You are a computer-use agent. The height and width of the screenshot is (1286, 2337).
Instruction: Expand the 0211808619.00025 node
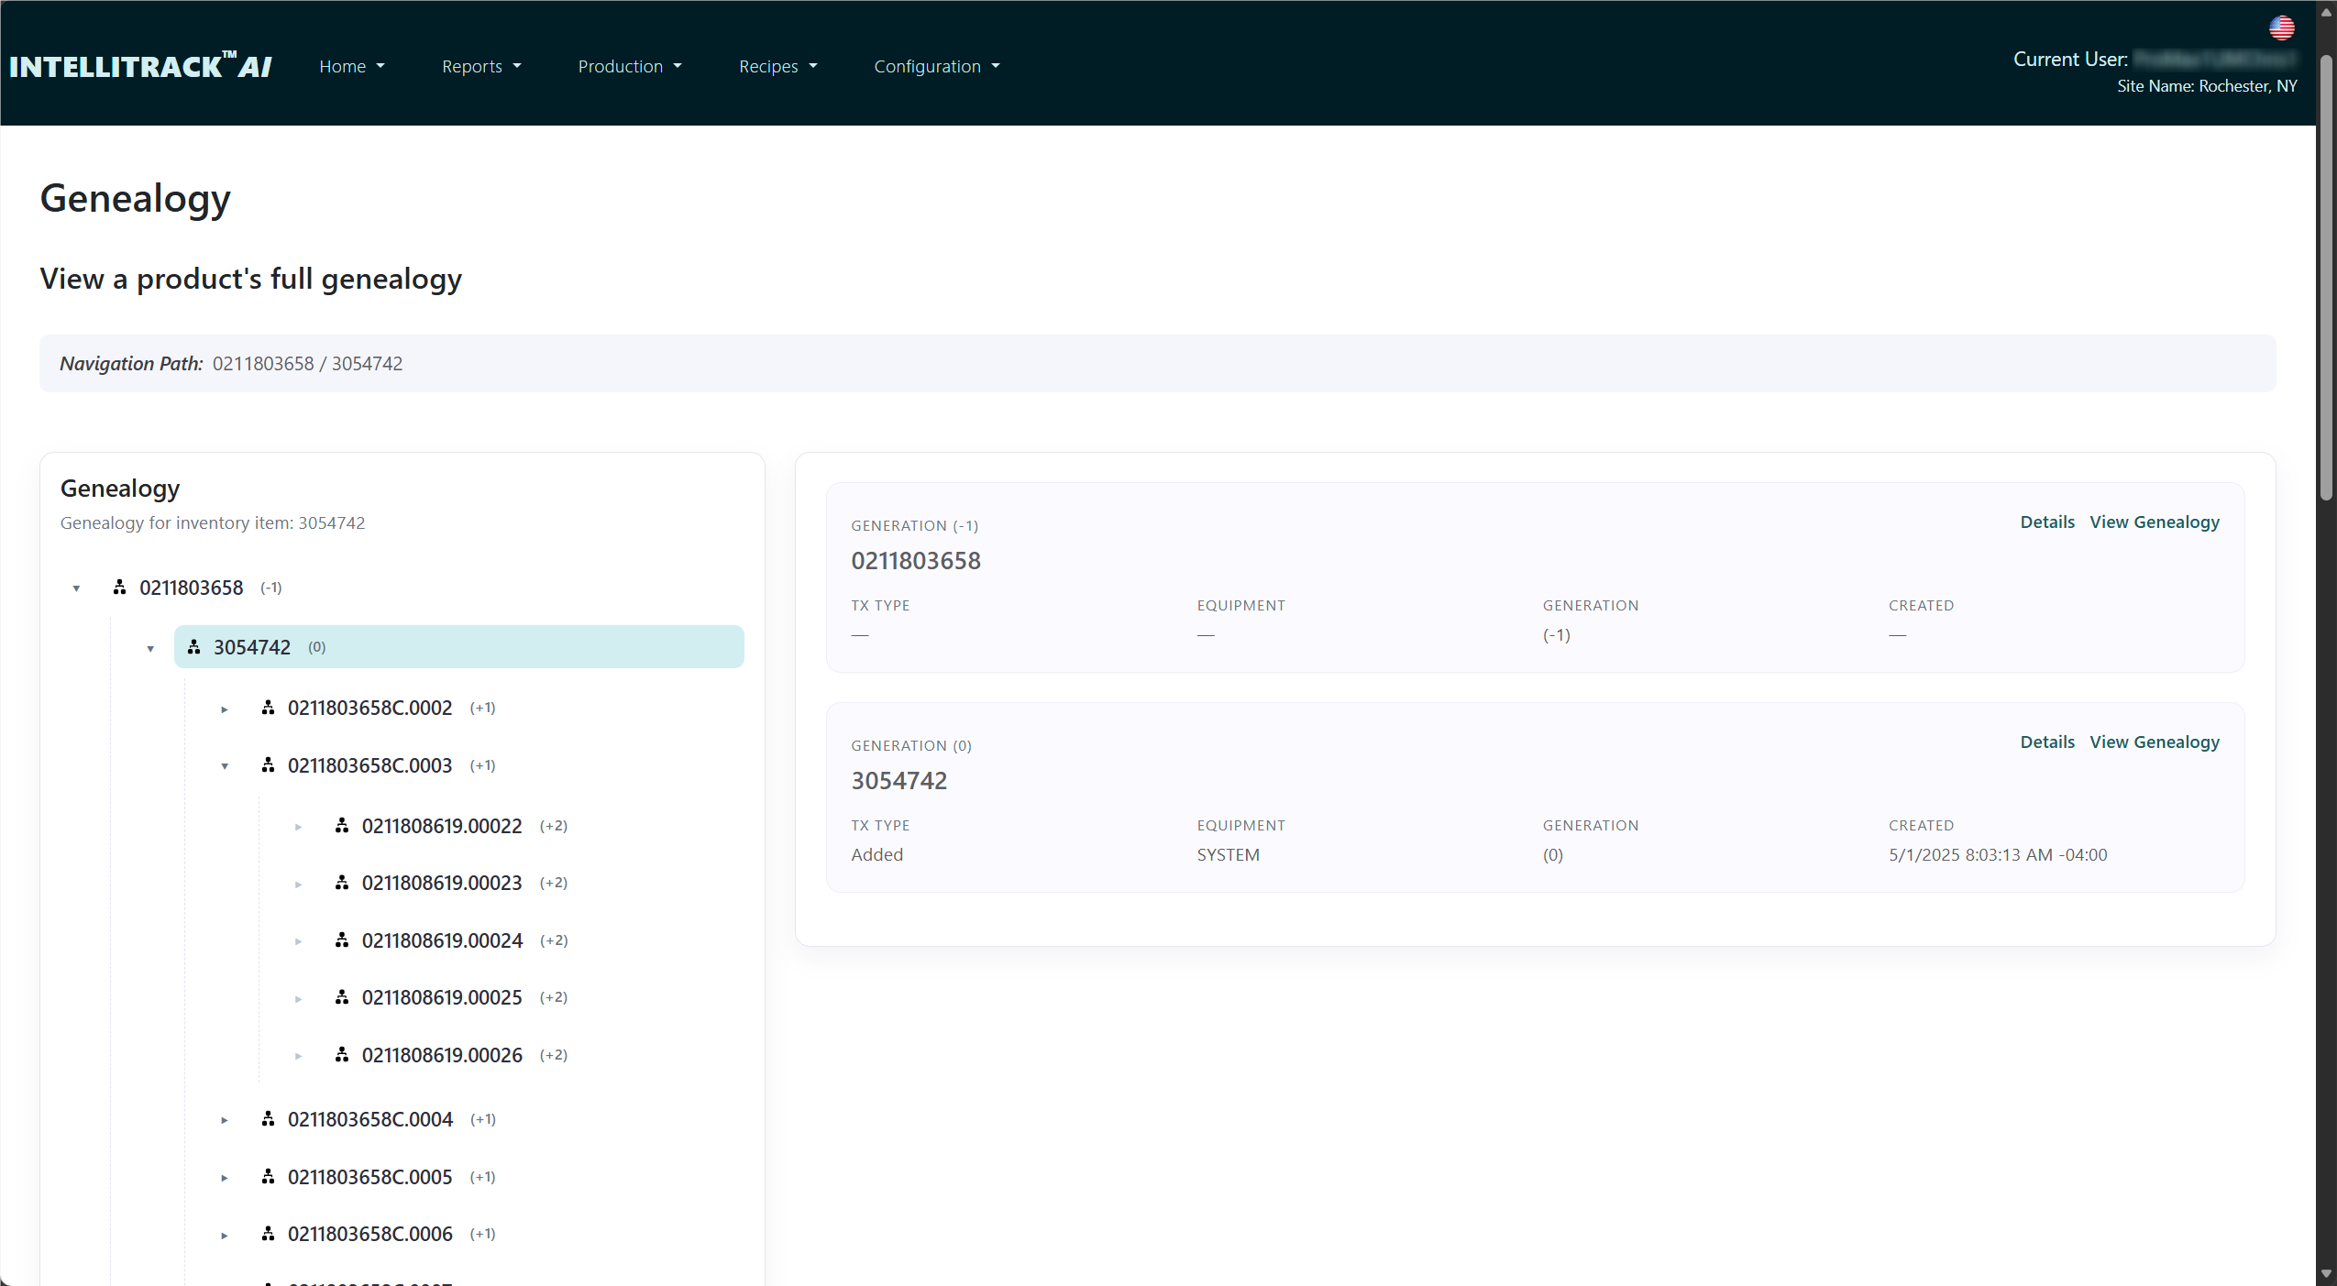click(x=298, y=999)
